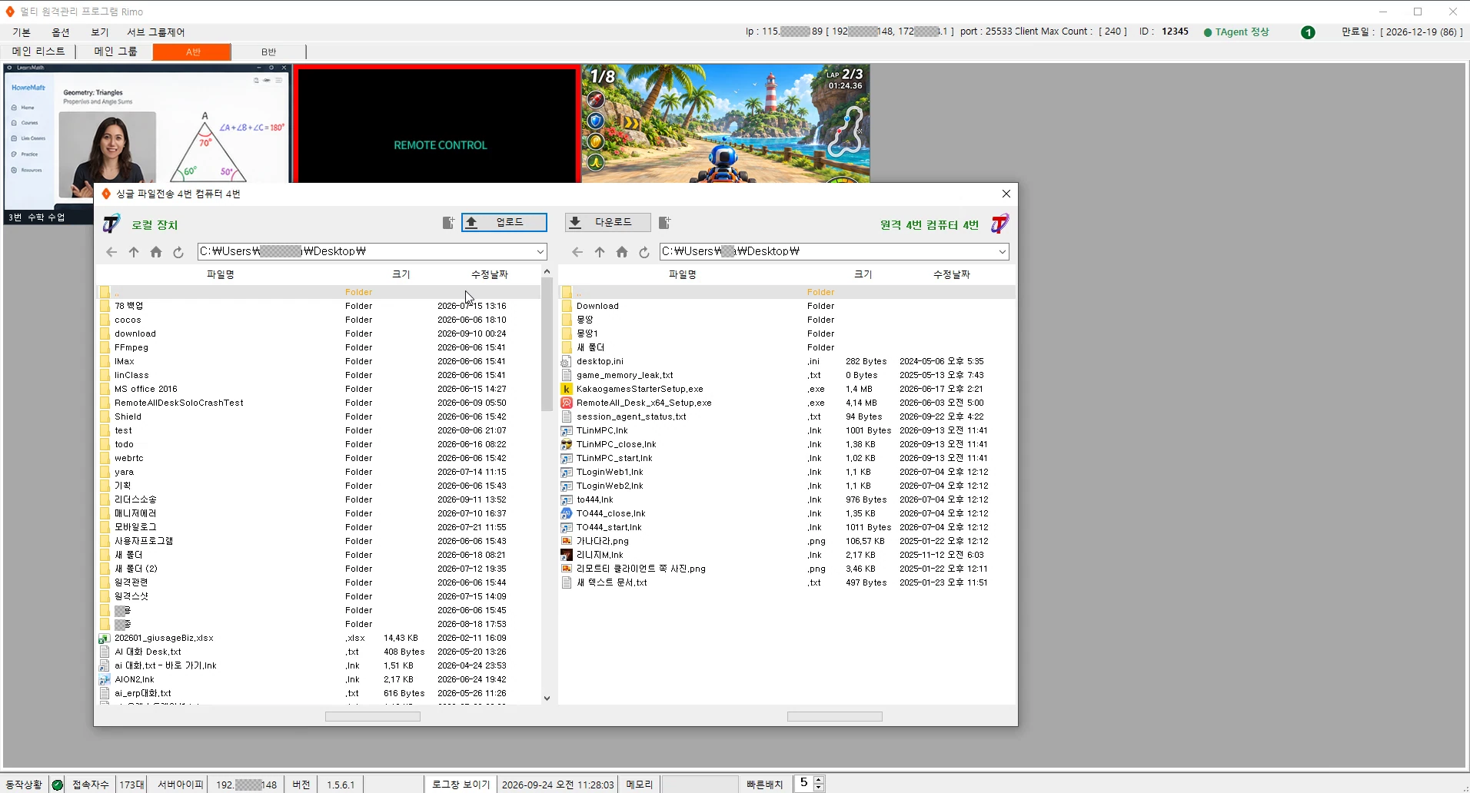The width and height of the screenshot is (1470, 793).
Task: Click the 다운로드 button
Action: [608, 222]
